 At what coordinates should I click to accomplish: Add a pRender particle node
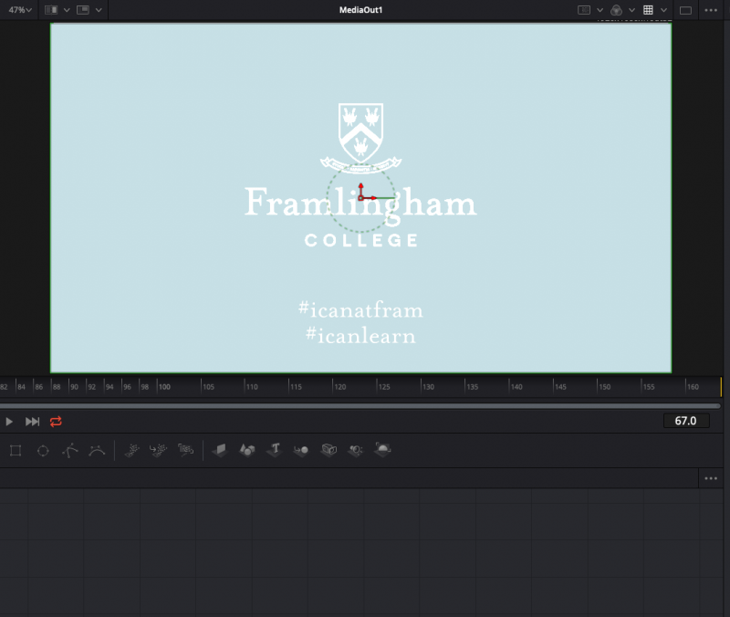click(x=186, y=450)
